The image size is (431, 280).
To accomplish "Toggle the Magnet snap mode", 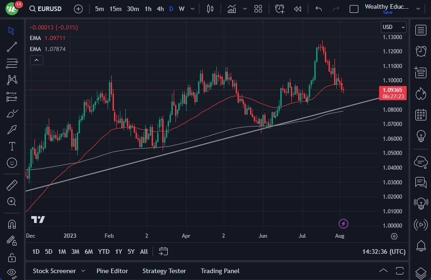I will 11,224.
